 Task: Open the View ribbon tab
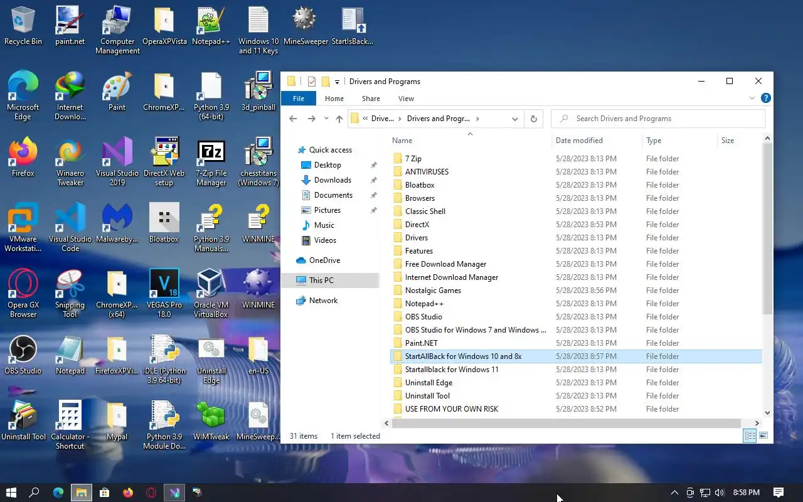point(406,99)
